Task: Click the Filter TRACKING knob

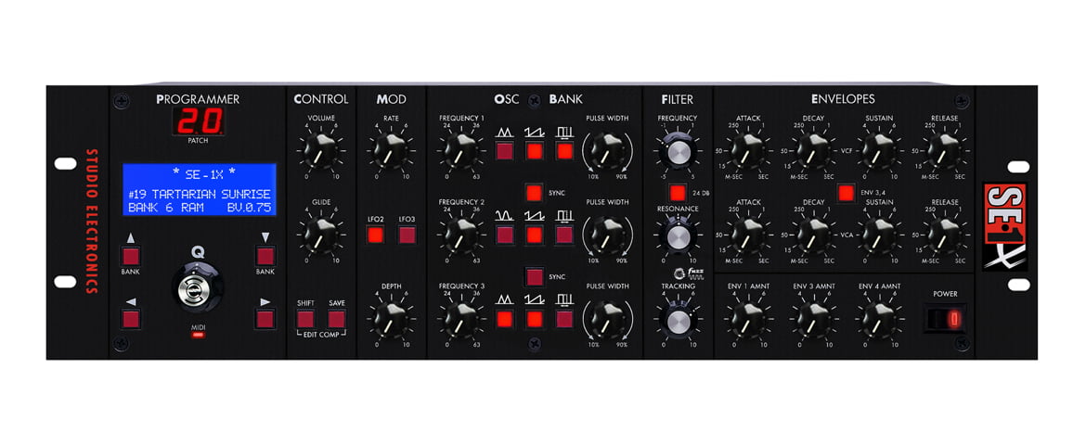Action: pyautogui.click(x=679, y=321)
